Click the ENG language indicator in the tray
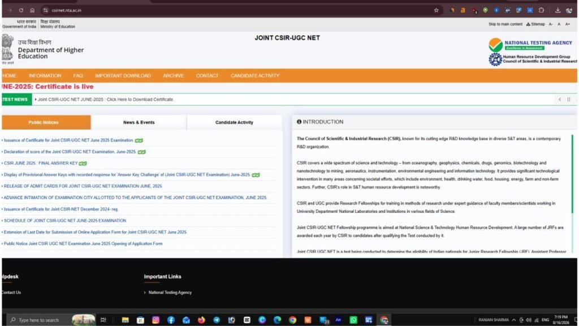 (545, 320)
